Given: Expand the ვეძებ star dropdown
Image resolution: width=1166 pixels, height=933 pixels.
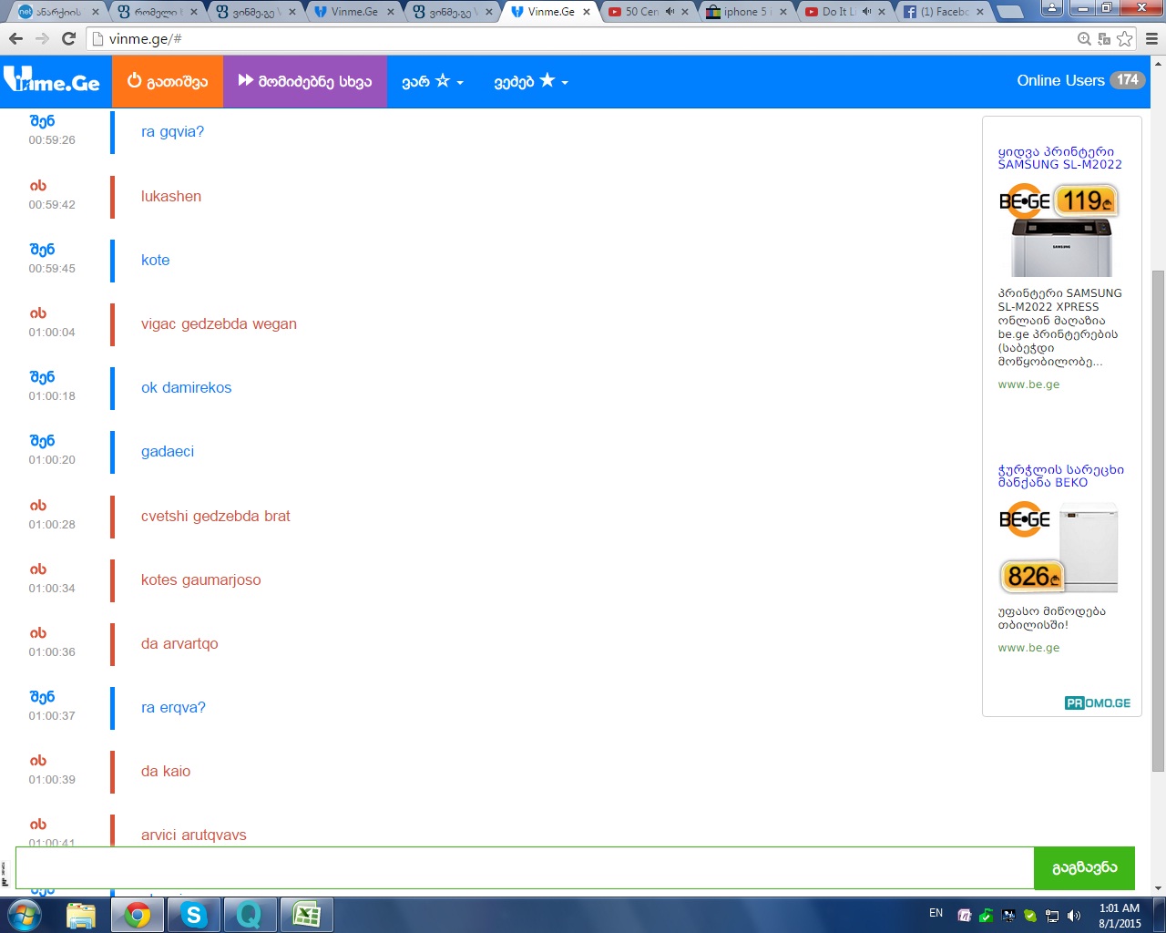Looking at the screenshot, I should (531, 81).
